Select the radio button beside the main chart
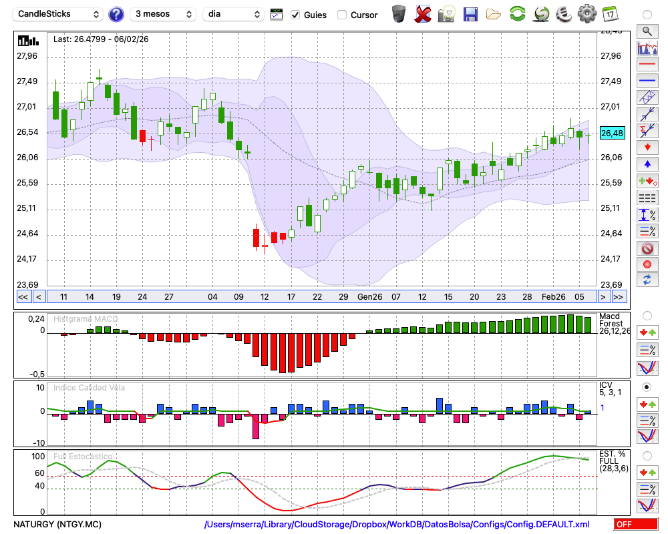668x534 pixels. 647,15
